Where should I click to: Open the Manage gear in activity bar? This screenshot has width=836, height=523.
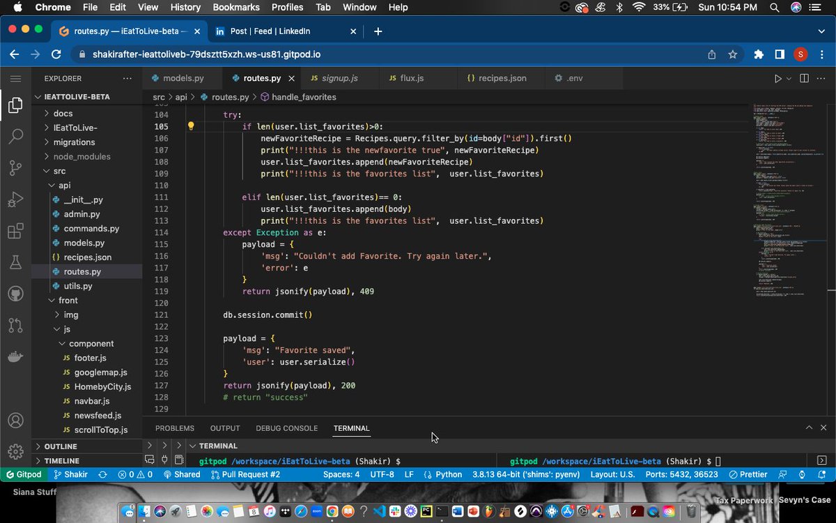(x=15, y=452)
